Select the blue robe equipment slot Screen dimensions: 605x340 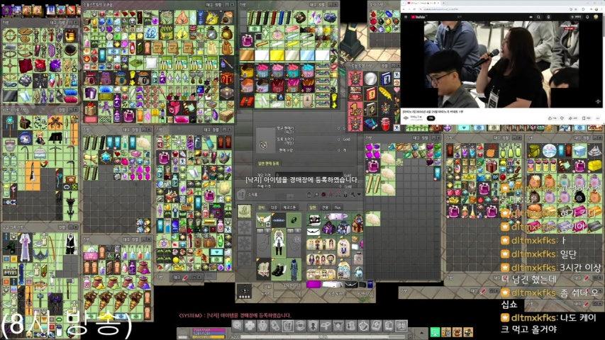[294, 269]
